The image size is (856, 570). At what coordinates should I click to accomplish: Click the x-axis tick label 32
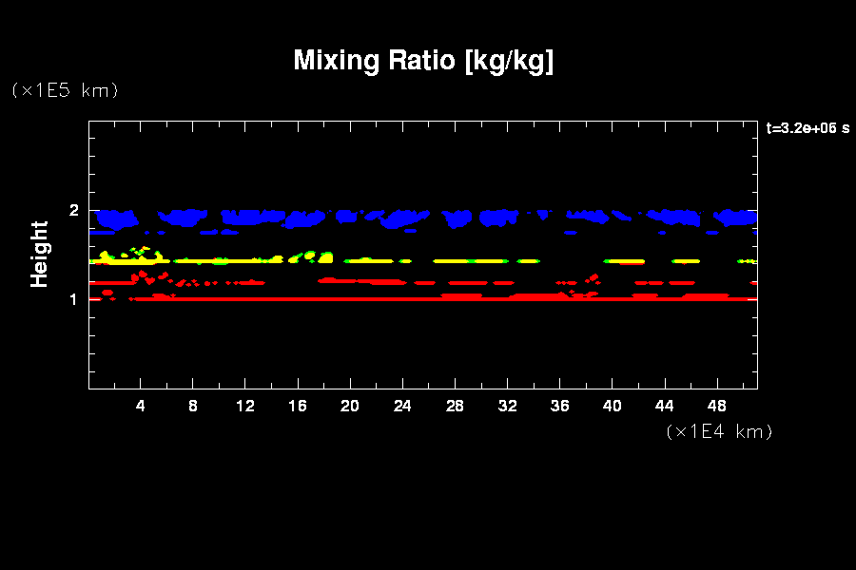[x=507, y=406]
